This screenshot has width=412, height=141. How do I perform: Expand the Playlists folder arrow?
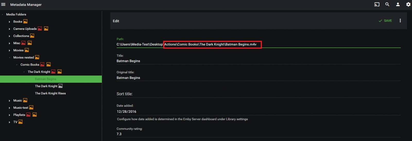tap(10, 115)
